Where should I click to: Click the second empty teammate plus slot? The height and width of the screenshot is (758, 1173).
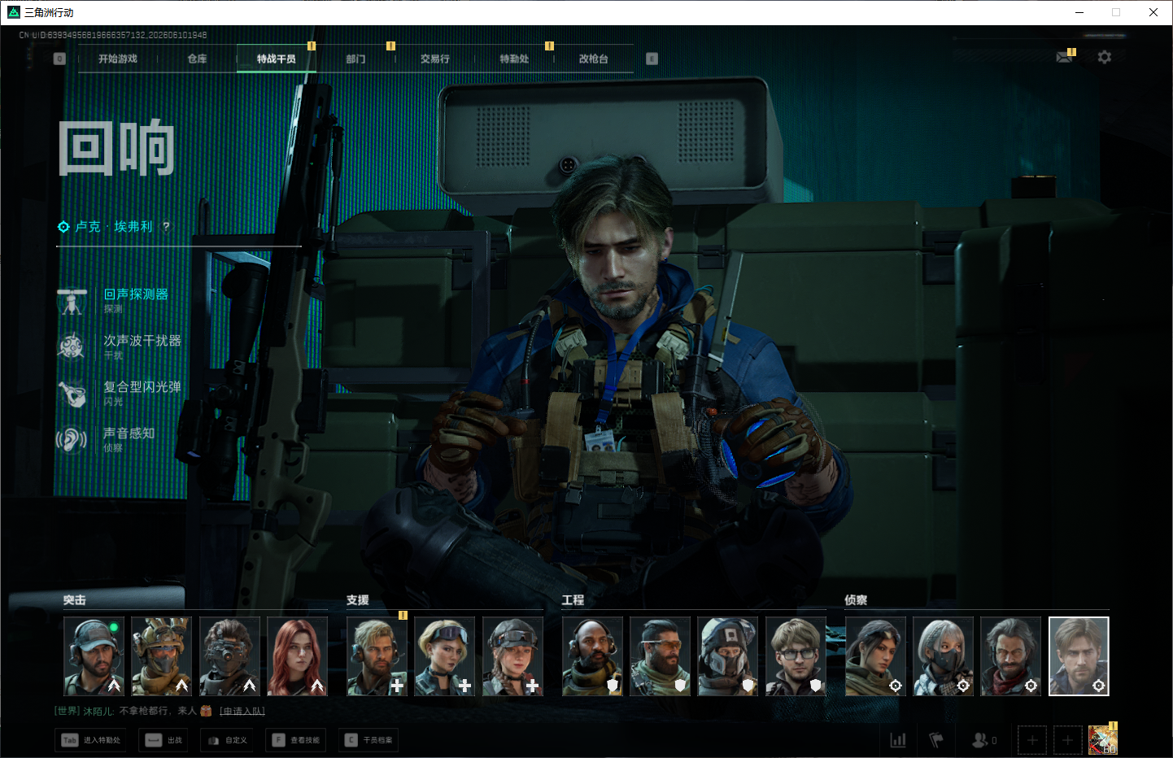pos(1068,740)
